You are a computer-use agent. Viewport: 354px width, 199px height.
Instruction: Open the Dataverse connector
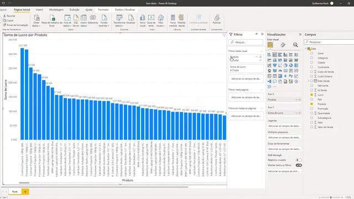93,20
